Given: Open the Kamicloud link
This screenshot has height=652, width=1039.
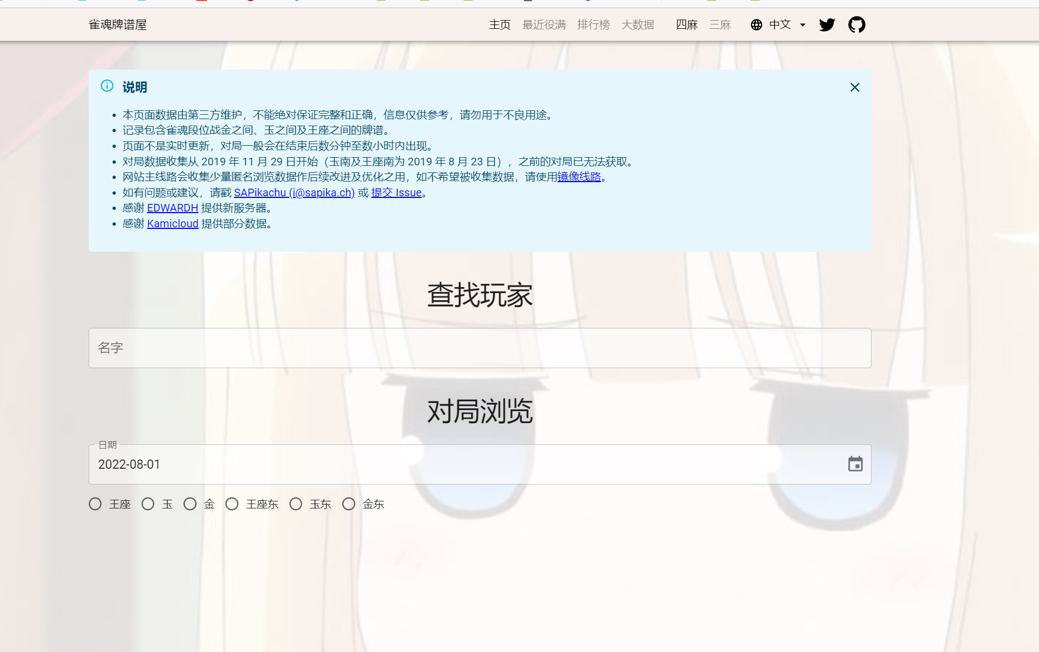Looking at the screenshot, I should pos(172,223).
